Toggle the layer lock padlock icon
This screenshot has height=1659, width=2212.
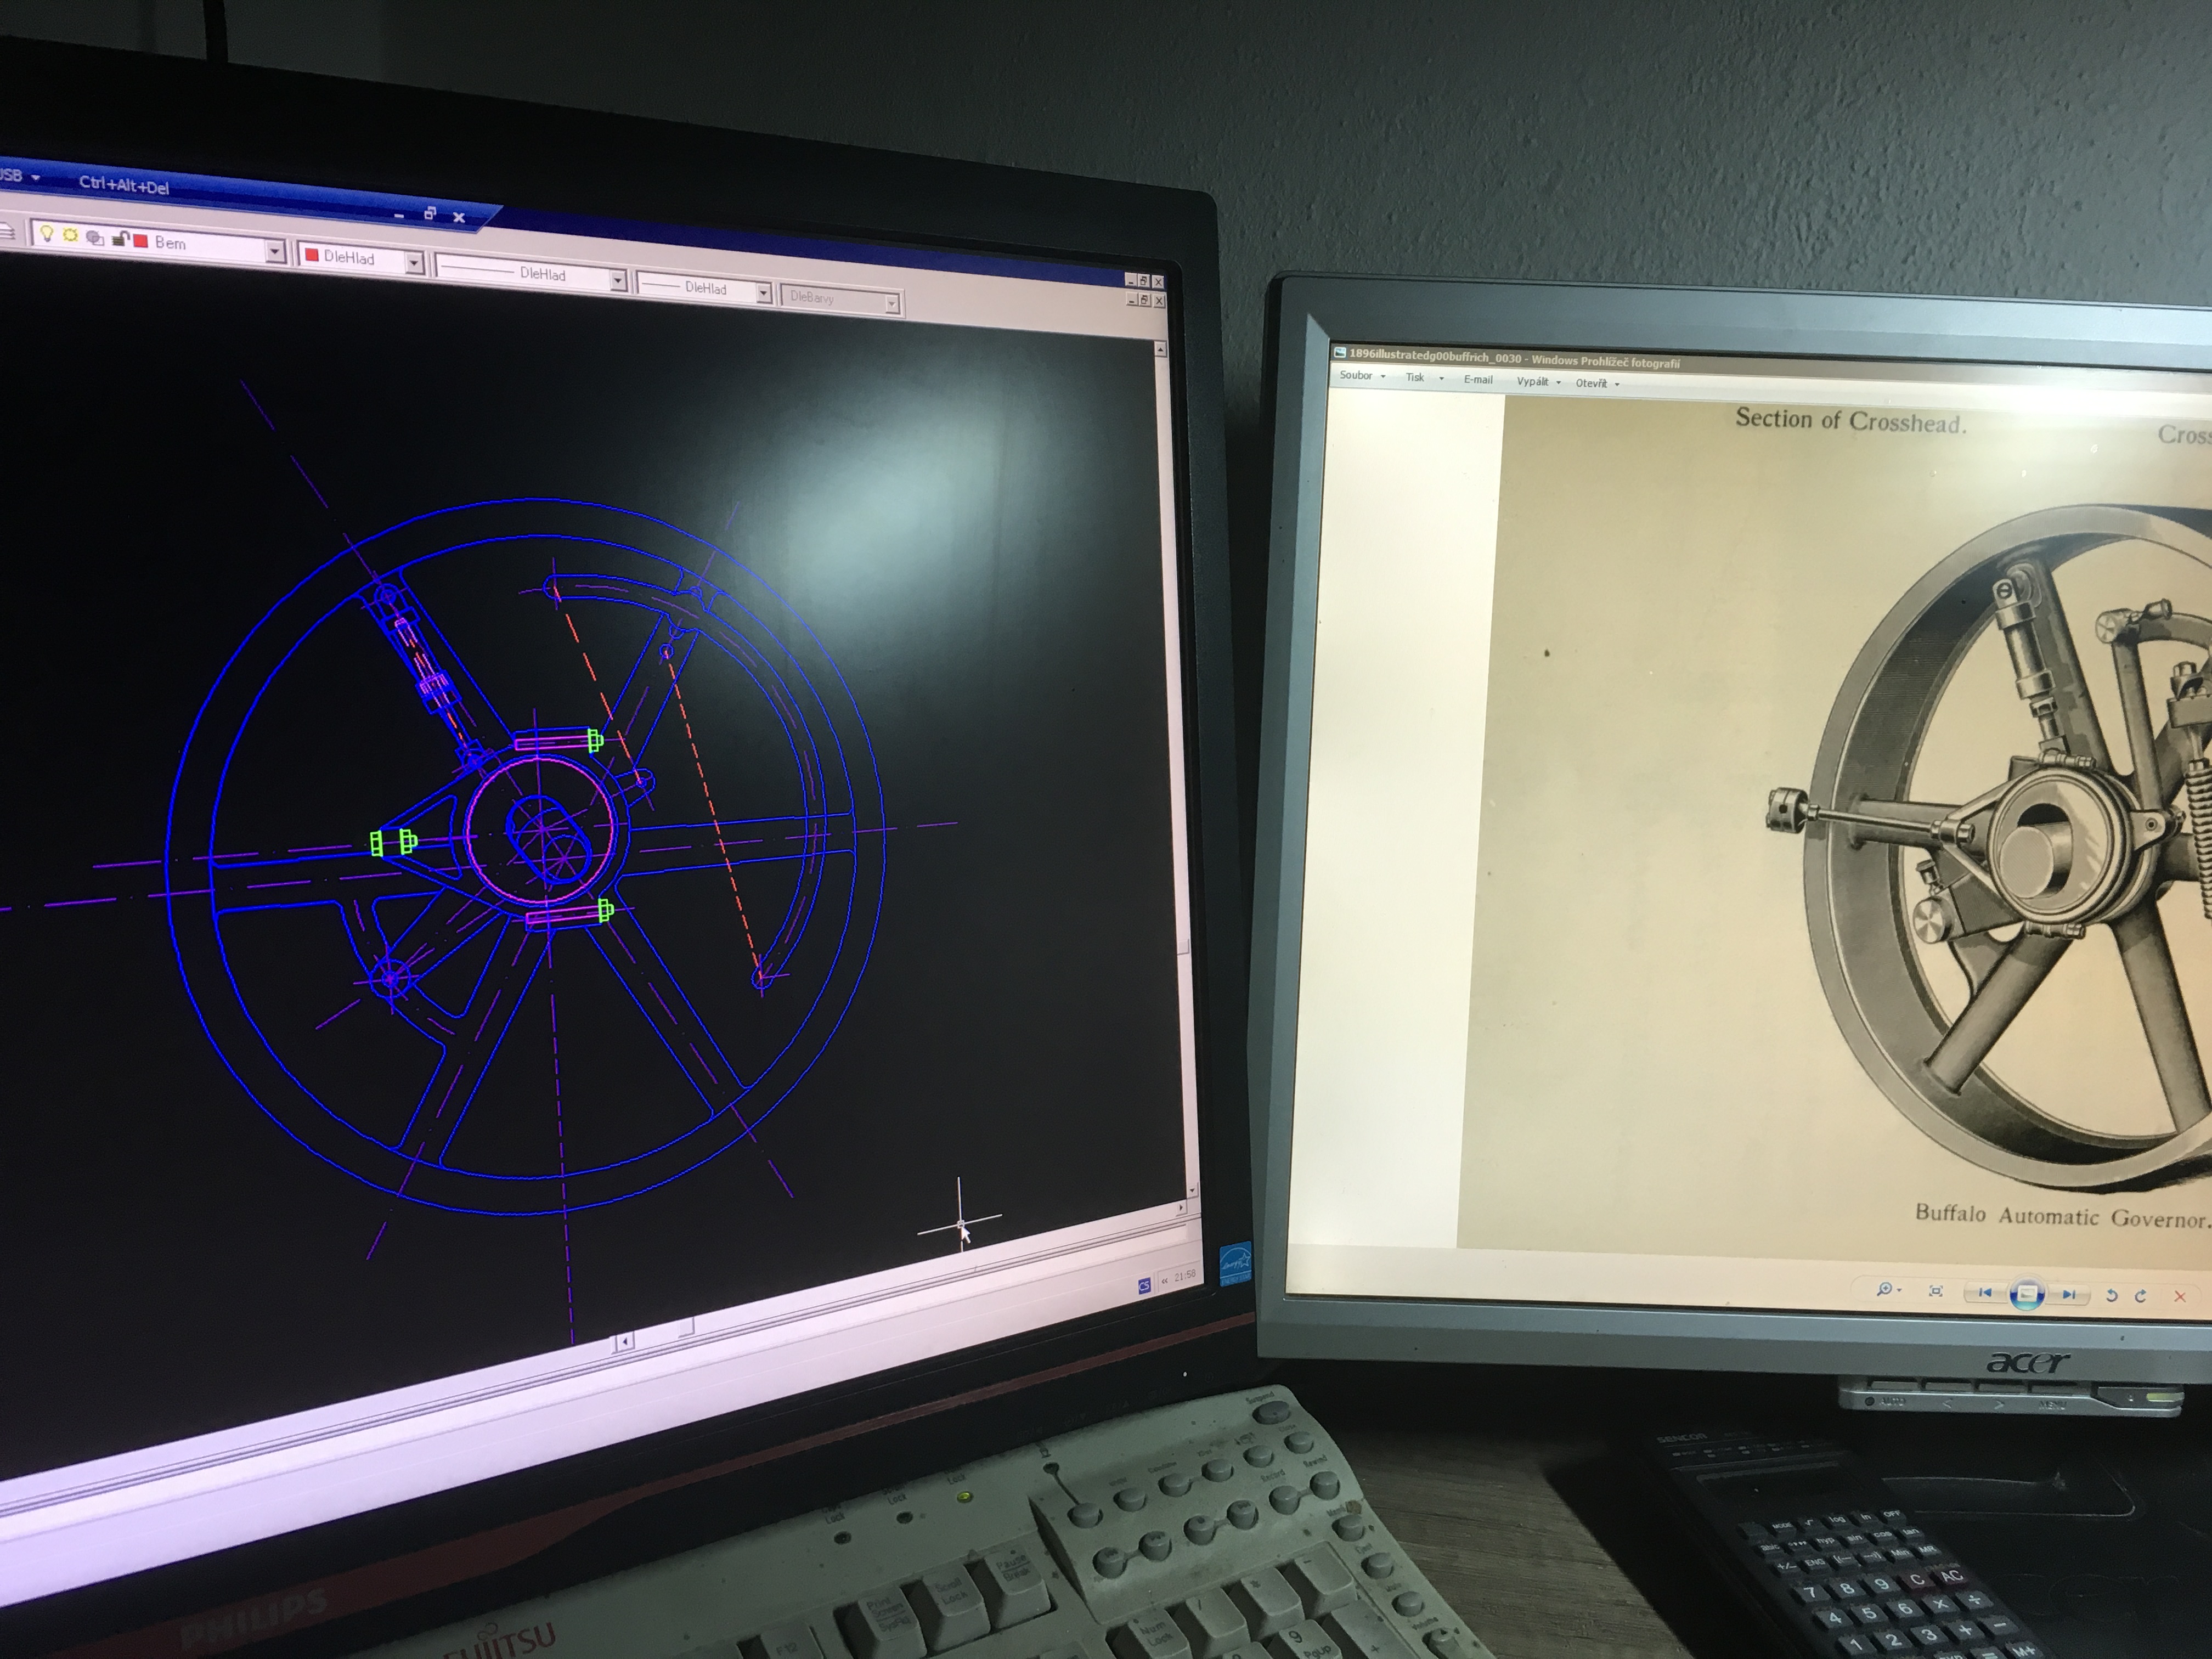coord(120,238)
